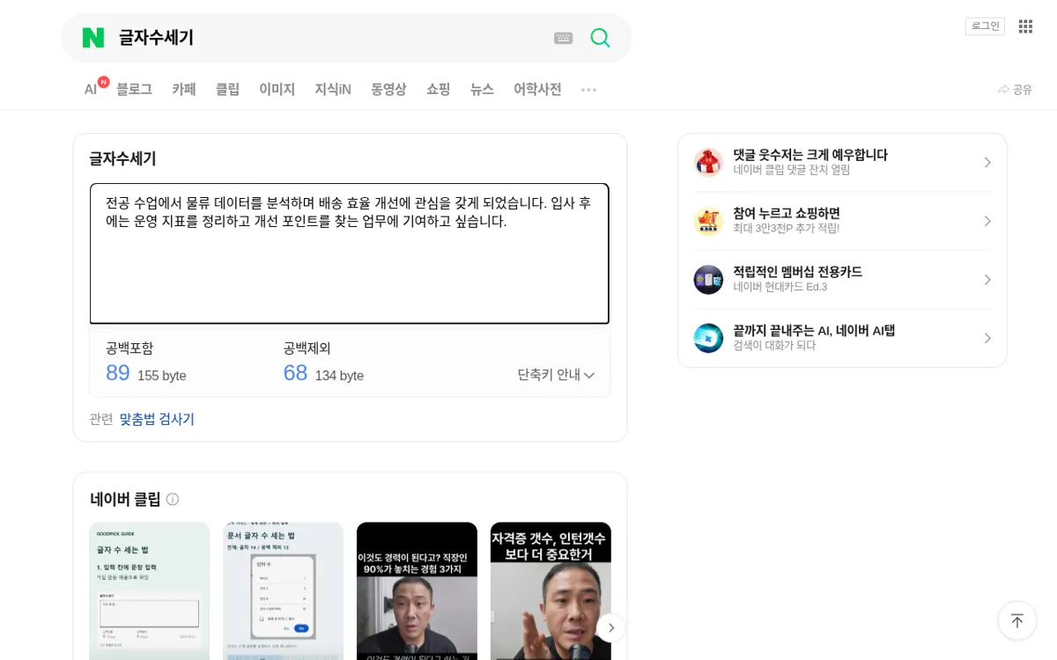Open the 이것도 경력이 된다고 clip thumbnail
Image resolution: width=1057 pixels, height=660 pixels.
(417, 590)
